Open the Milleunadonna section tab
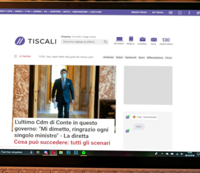 [x=155, y=58]
